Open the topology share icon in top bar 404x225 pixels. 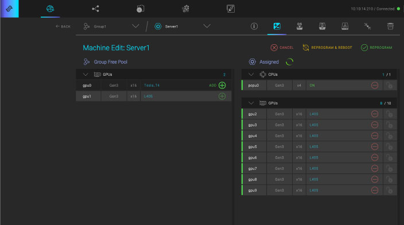pos(95,9)
